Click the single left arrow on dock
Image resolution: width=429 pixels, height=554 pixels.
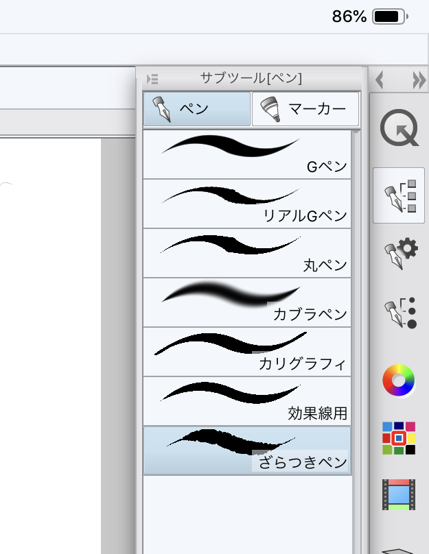379,80
